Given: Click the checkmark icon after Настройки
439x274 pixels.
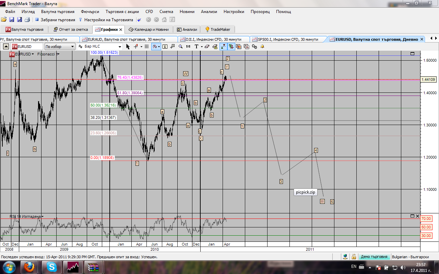Looking at the screenshot, I should [x=139, y=20].
